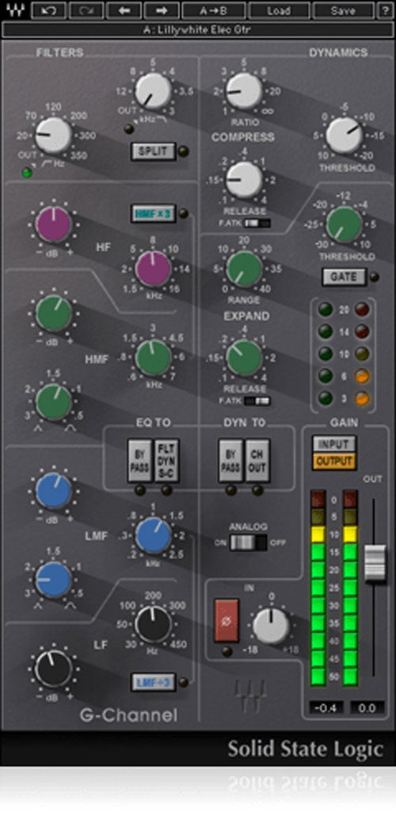Open the Save preset menu
396x816 pixels.
point(344,10)
